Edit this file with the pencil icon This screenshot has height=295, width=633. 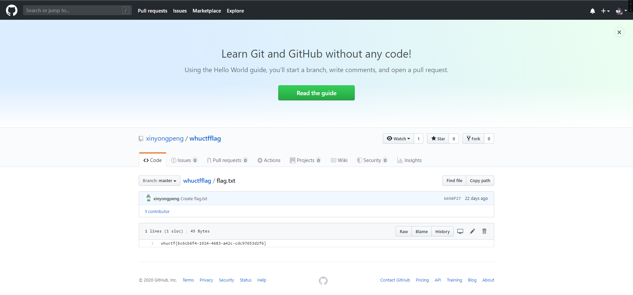[472, 231]
